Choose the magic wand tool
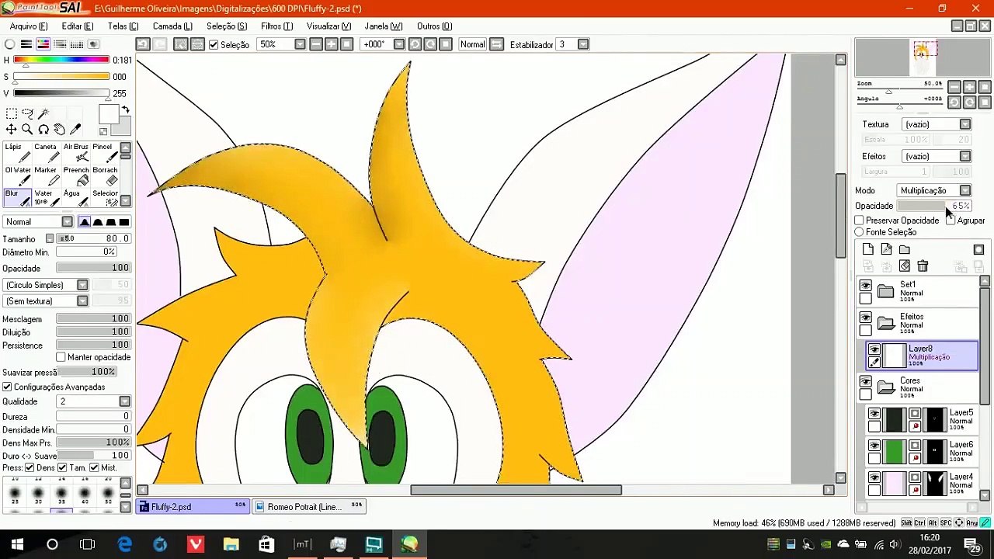 43,114
